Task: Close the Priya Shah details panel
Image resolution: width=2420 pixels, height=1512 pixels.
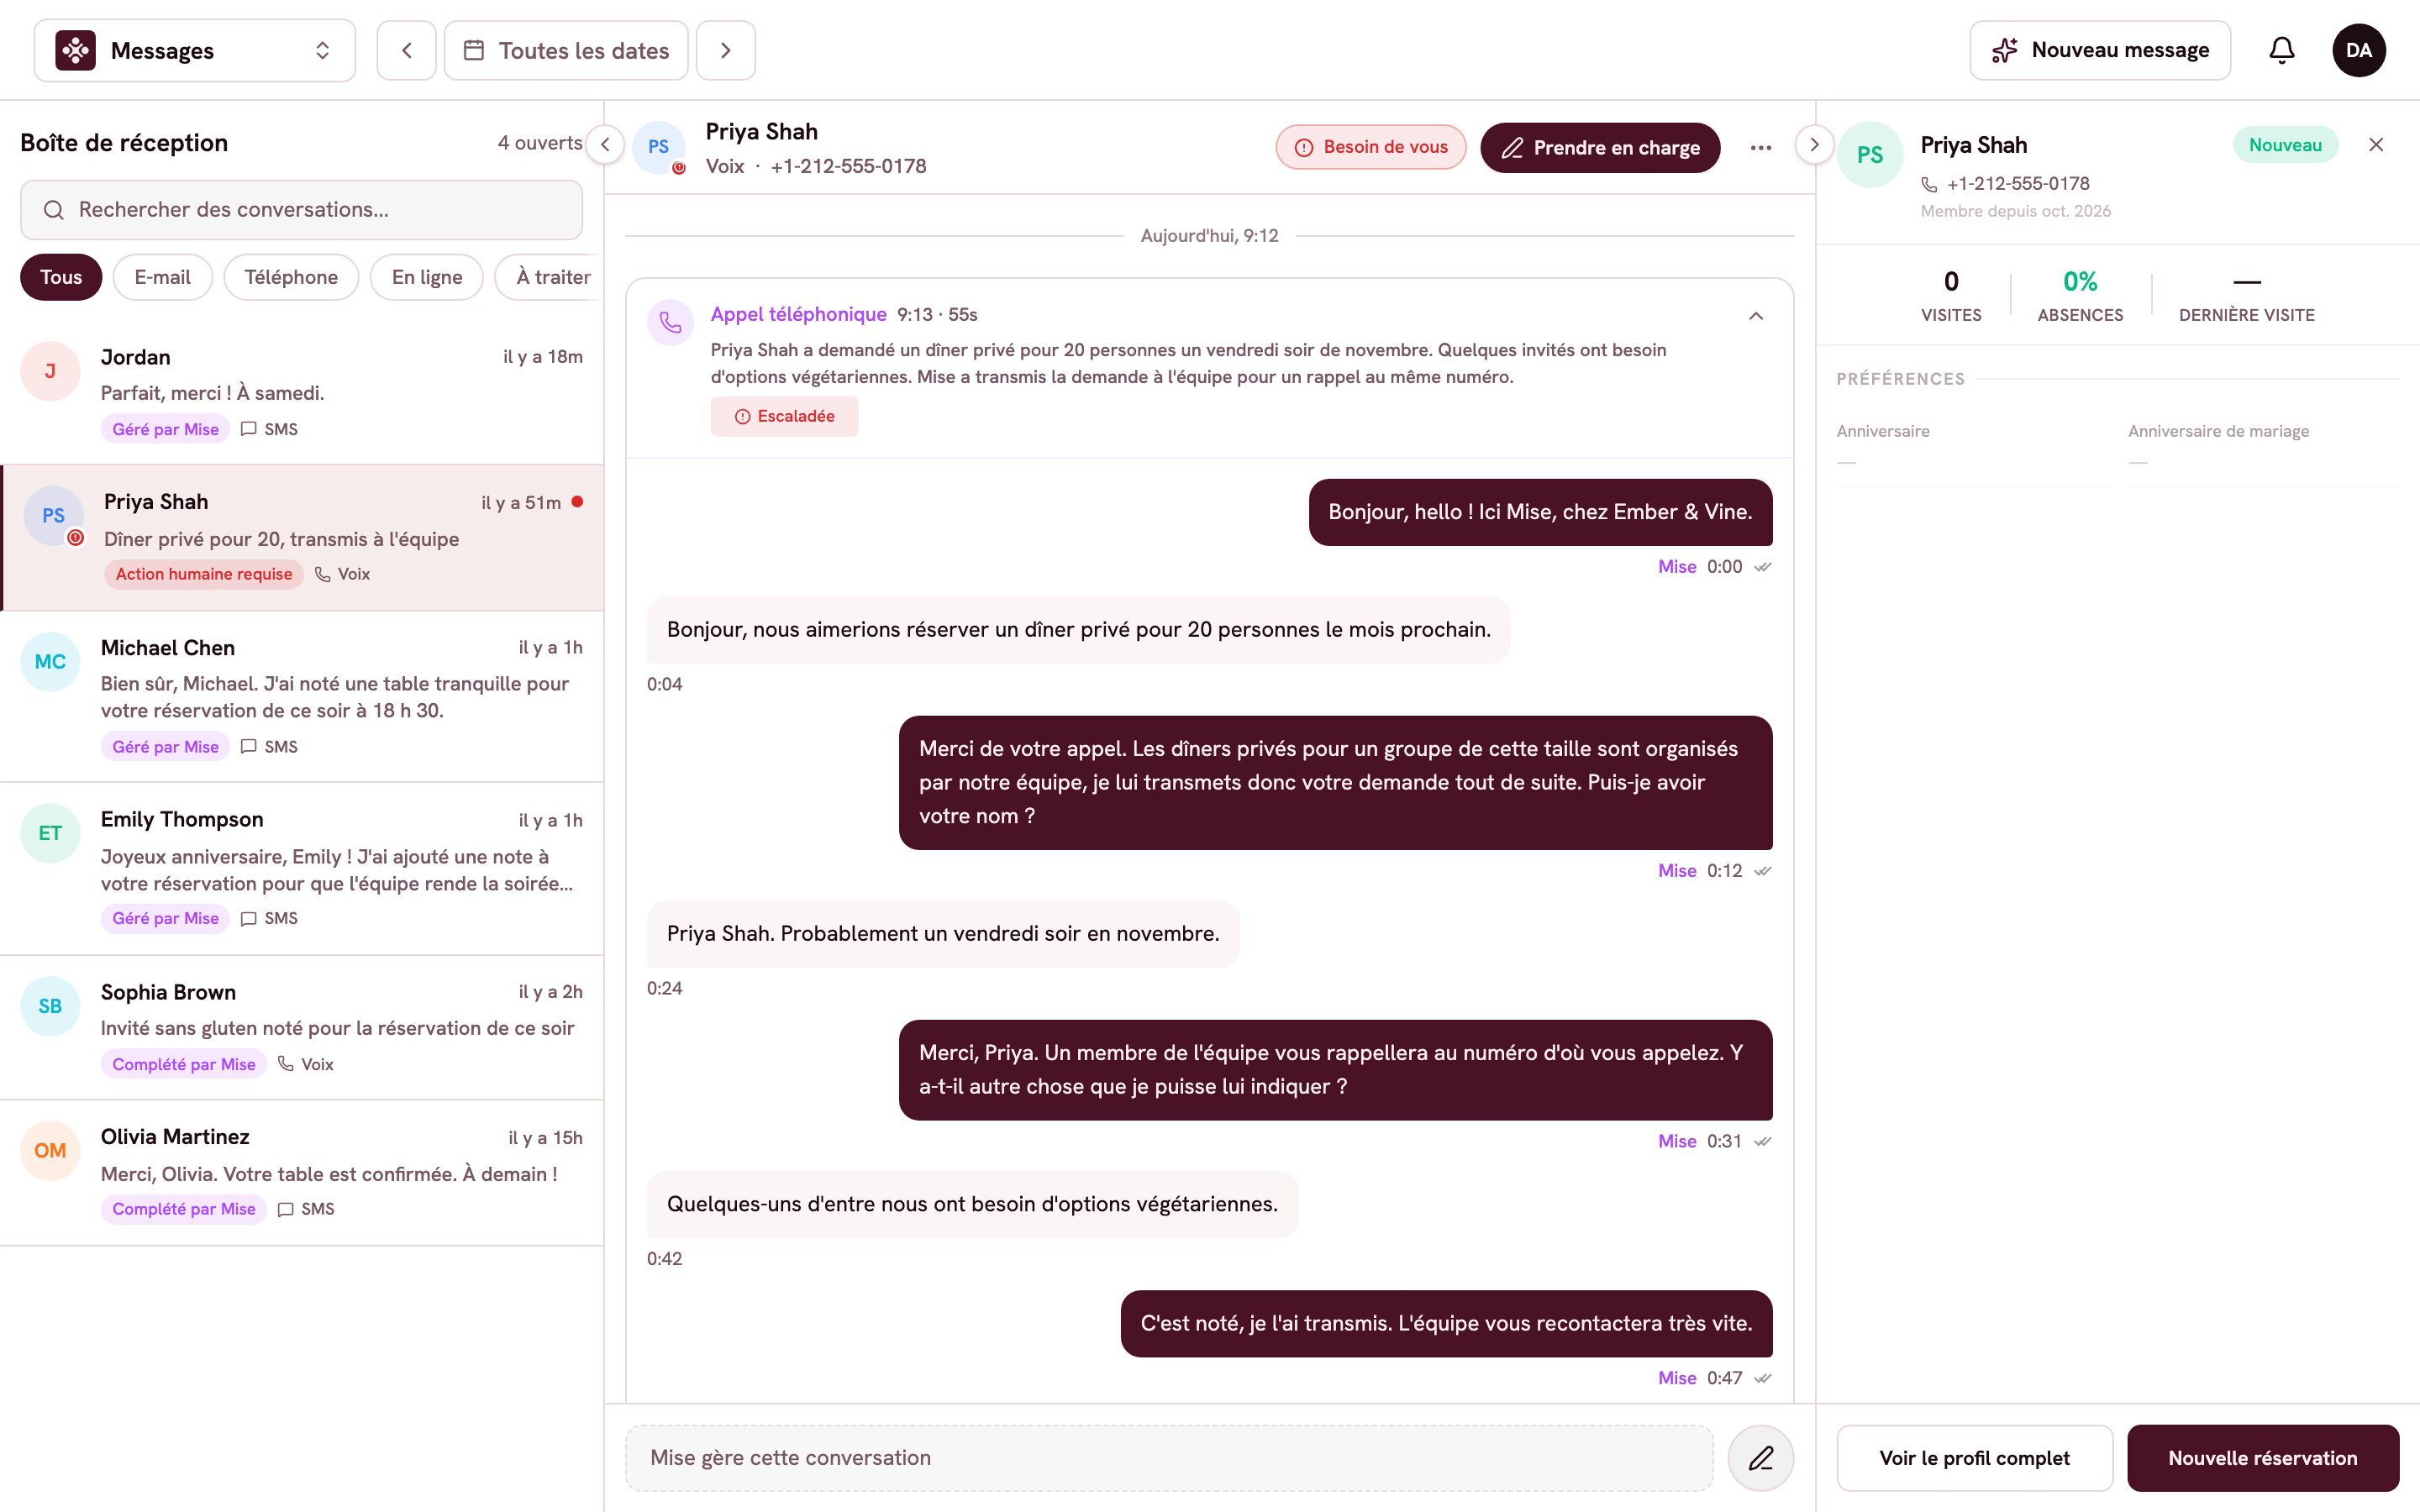Action: (x=2376, y=145)
